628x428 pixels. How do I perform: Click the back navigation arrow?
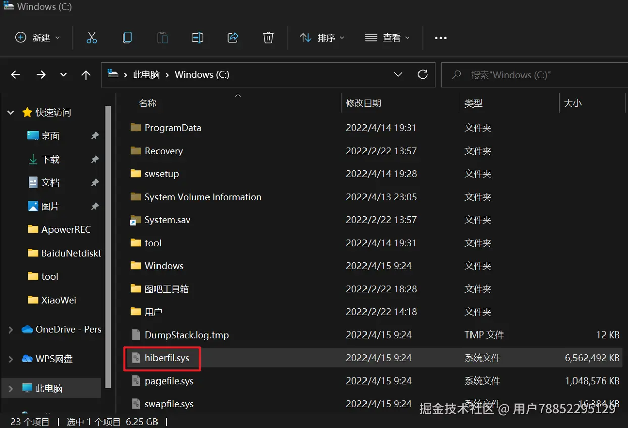pyautogui.click(x=15, y=74)
